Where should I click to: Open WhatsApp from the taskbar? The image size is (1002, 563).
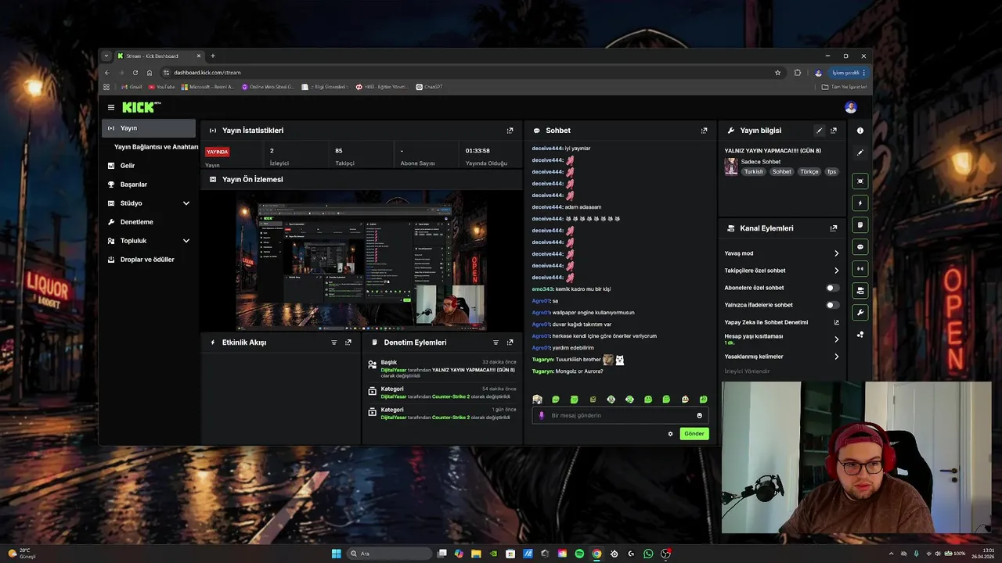[x=648, y=554]
